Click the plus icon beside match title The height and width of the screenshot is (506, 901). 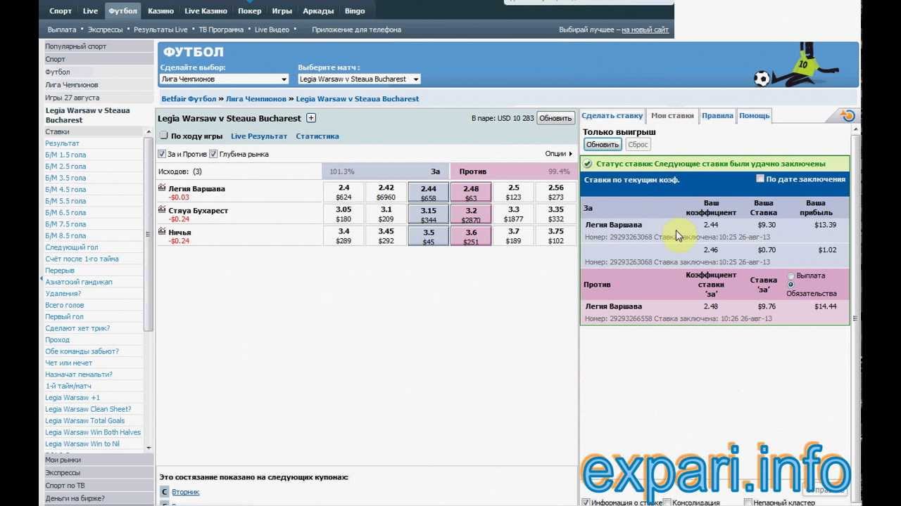click(x=311, y=119)
